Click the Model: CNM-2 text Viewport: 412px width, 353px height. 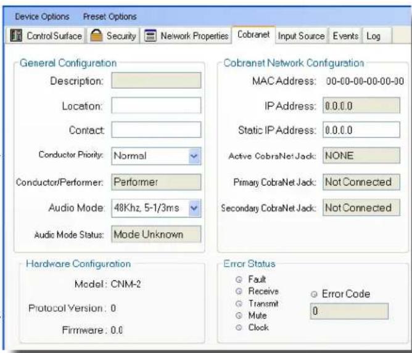tap(108, 284)
